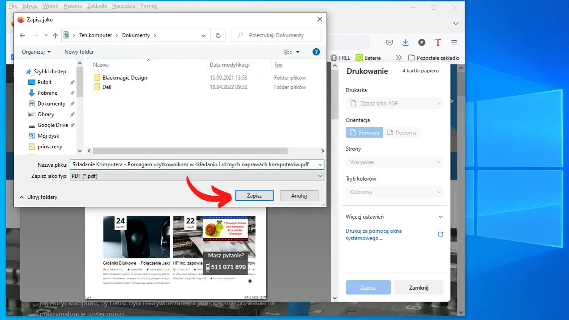Screen dimensions: 569x320
Task: Open the Pocket save icon in Firefox toolbar
Action: 389,42
